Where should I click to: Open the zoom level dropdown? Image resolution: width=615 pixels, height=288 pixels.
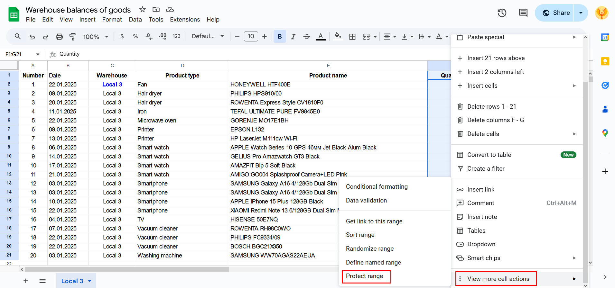pos(96,37)
